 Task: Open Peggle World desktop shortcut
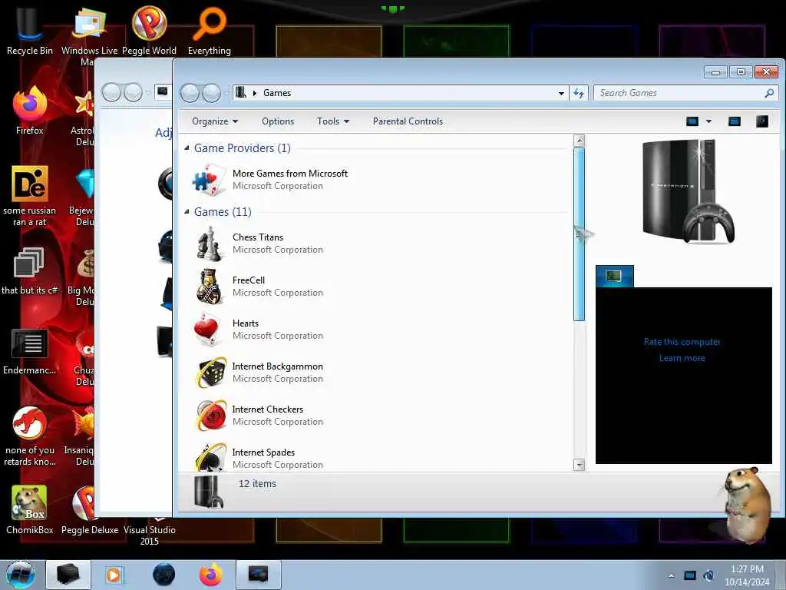(149, 31)
